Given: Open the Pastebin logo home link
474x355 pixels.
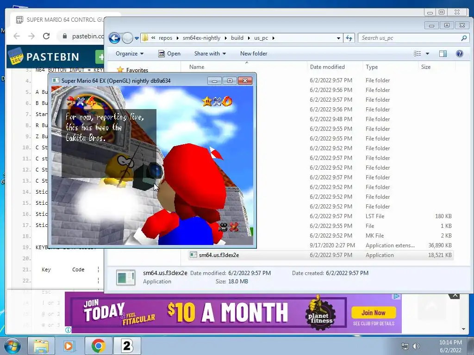Looking at the screenshot, I should coord(45,56).
